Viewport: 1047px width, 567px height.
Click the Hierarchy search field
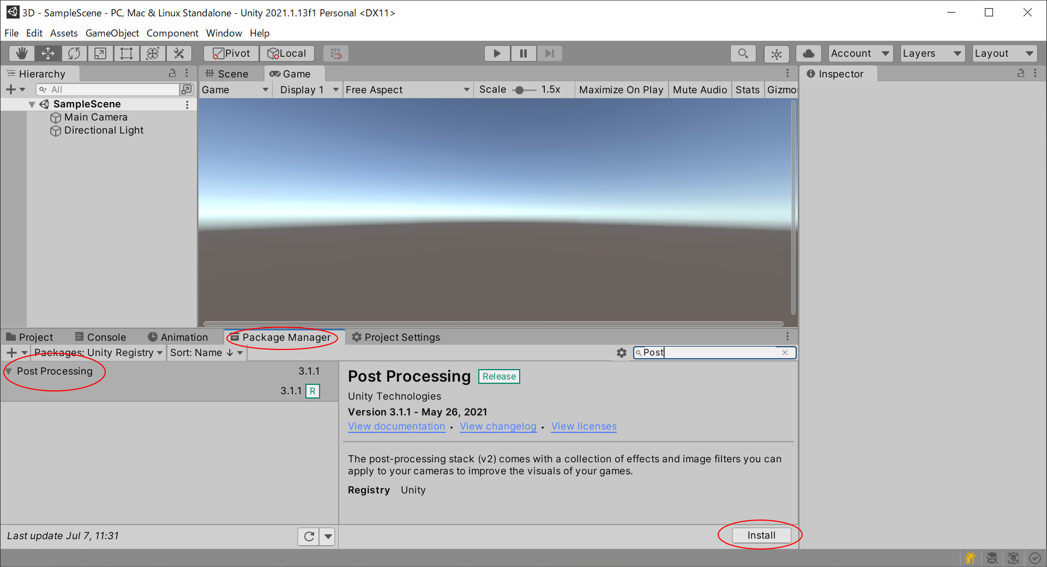(x=107, y=89)
